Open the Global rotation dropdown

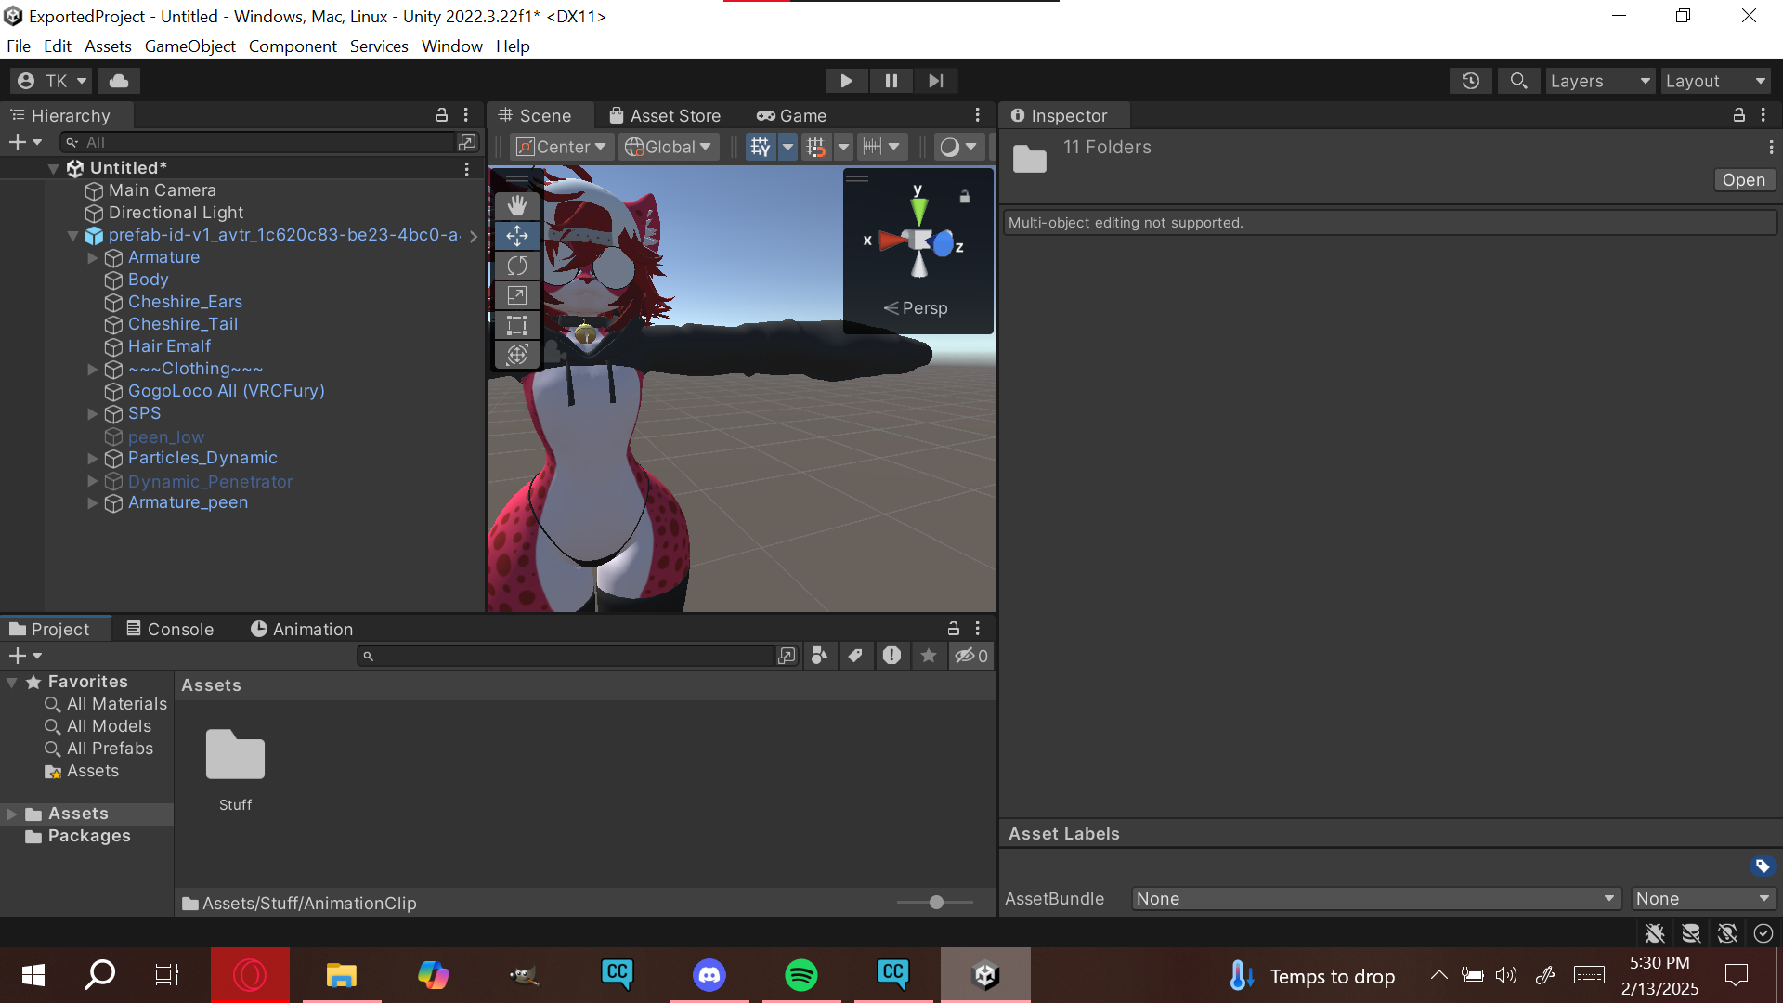click(x=669, y=147)
